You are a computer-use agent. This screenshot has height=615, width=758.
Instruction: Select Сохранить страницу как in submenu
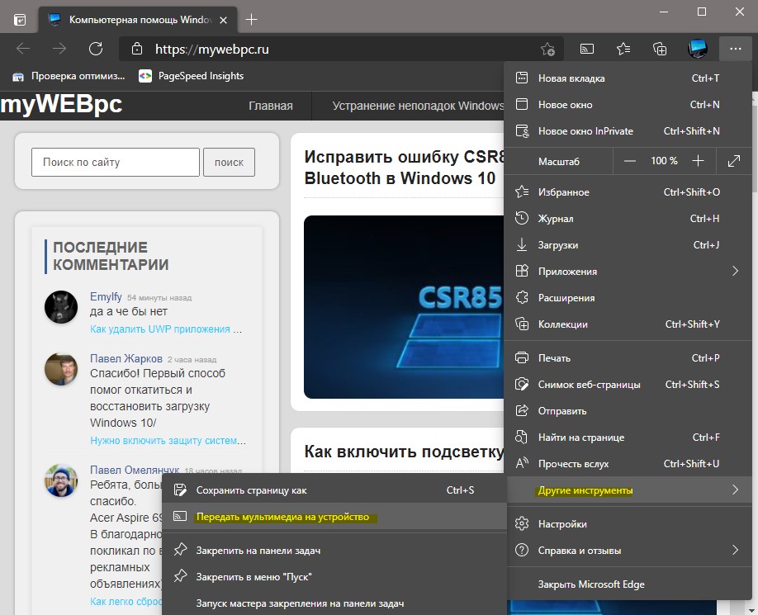pos(334,490)
